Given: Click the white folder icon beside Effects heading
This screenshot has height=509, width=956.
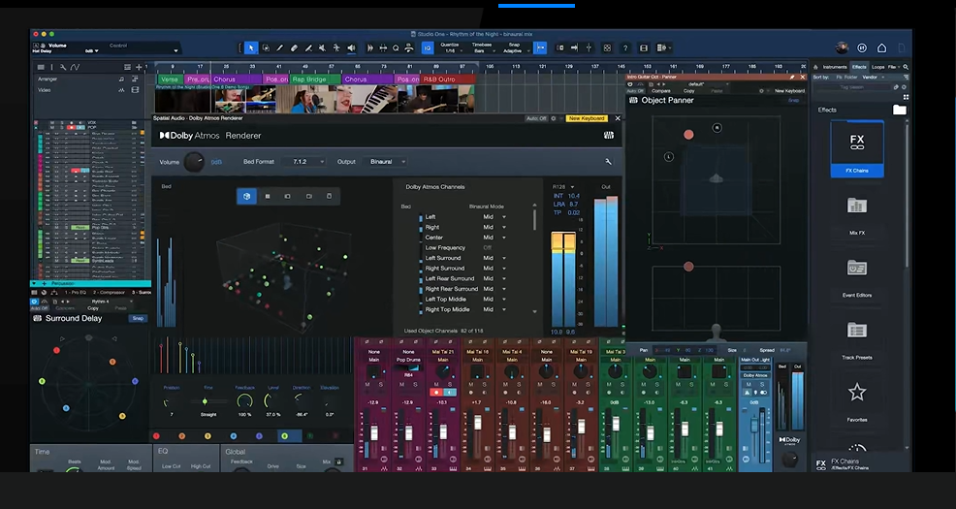Looking at the screenshot, I should 900,110.
